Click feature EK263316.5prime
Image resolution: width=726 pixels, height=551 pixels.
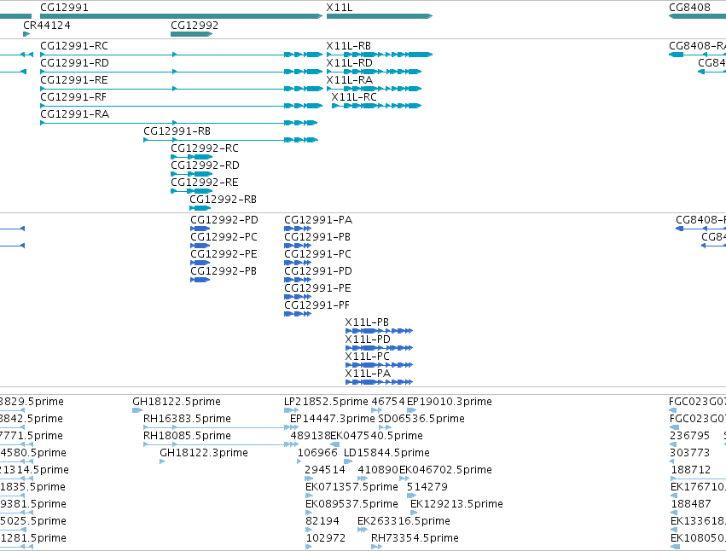pyautogui.click(x=404, y=521)
